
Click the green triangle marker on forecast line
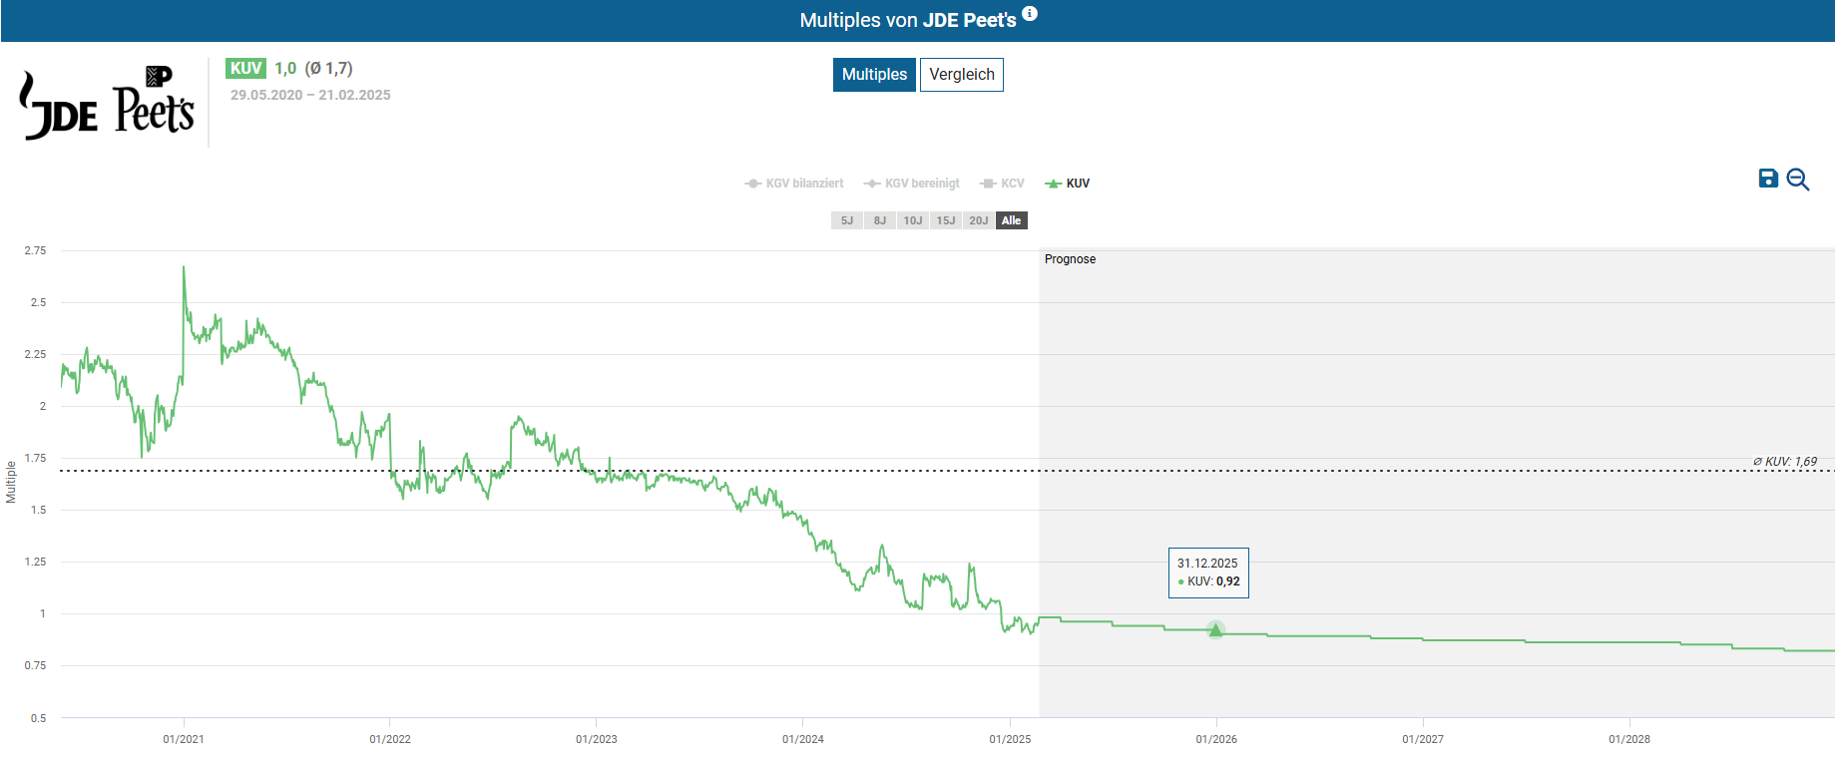click(x=1215, y=629)
